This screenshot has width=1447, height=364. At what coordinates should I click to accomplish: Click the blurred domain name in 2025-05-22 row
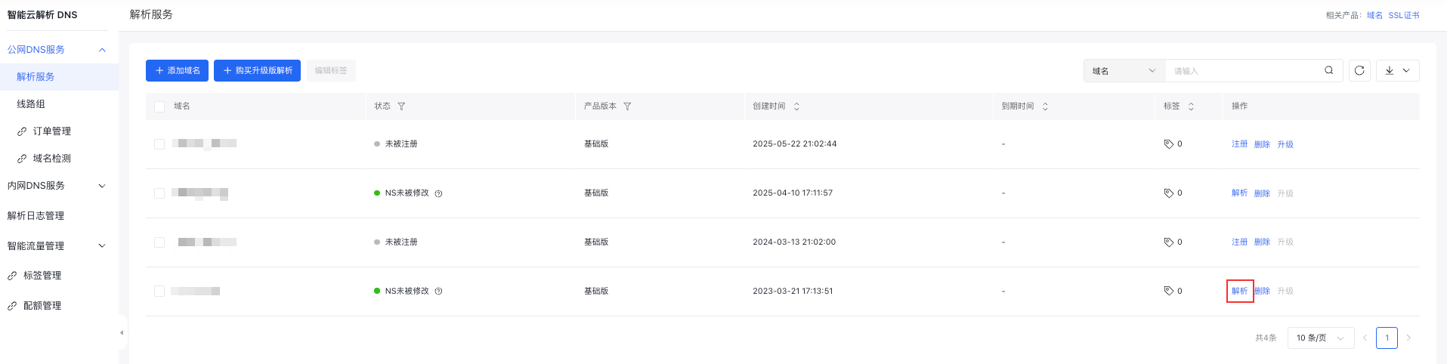(x=205, y=143)
